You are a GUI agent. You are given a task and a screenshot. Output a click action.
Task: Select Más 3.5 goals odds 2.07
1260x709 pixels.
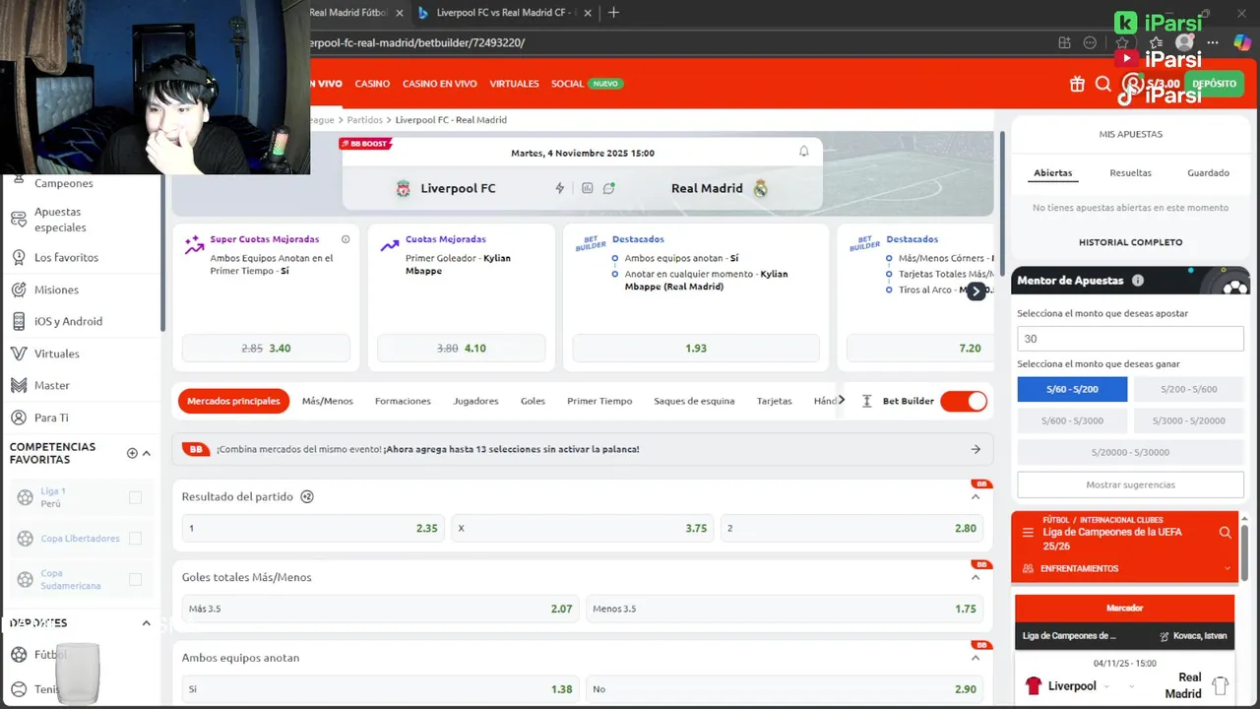tap(380, 609)
